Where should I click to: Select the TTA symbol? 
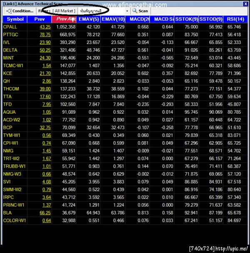point(7,97)
